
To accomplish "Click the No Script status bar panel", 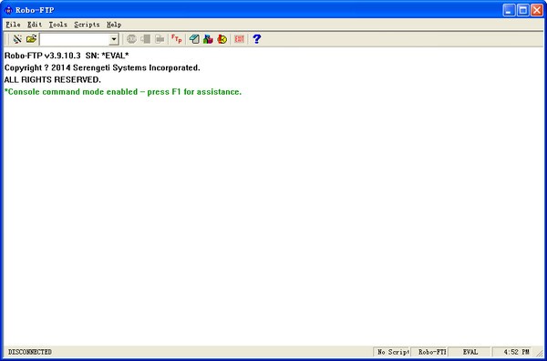I will (392, 352).
